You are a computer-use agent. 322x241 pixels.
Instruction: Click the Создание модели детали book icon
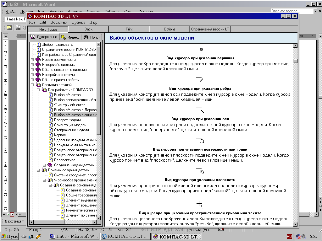tap(50, 165)
